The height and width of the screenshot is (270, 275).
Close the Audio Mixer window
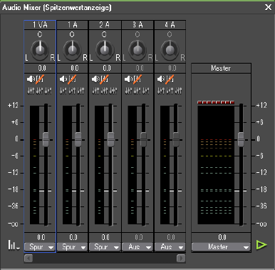[268, 7]
